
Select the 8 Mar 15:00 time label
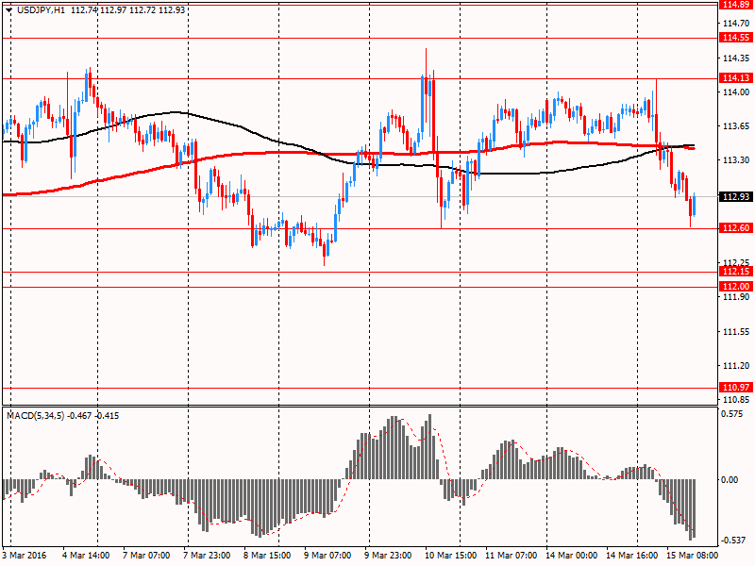268,556
